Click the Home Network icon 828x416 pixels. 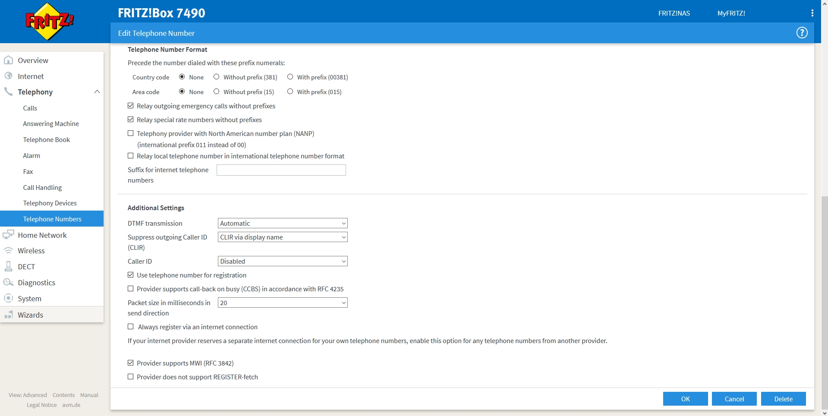point(8,235)
